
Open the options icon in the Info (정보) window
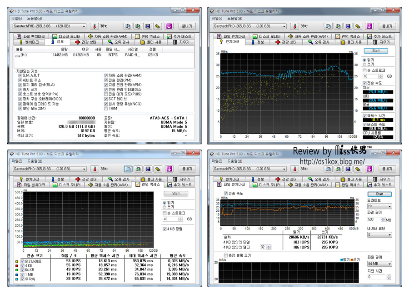(158, 26)
